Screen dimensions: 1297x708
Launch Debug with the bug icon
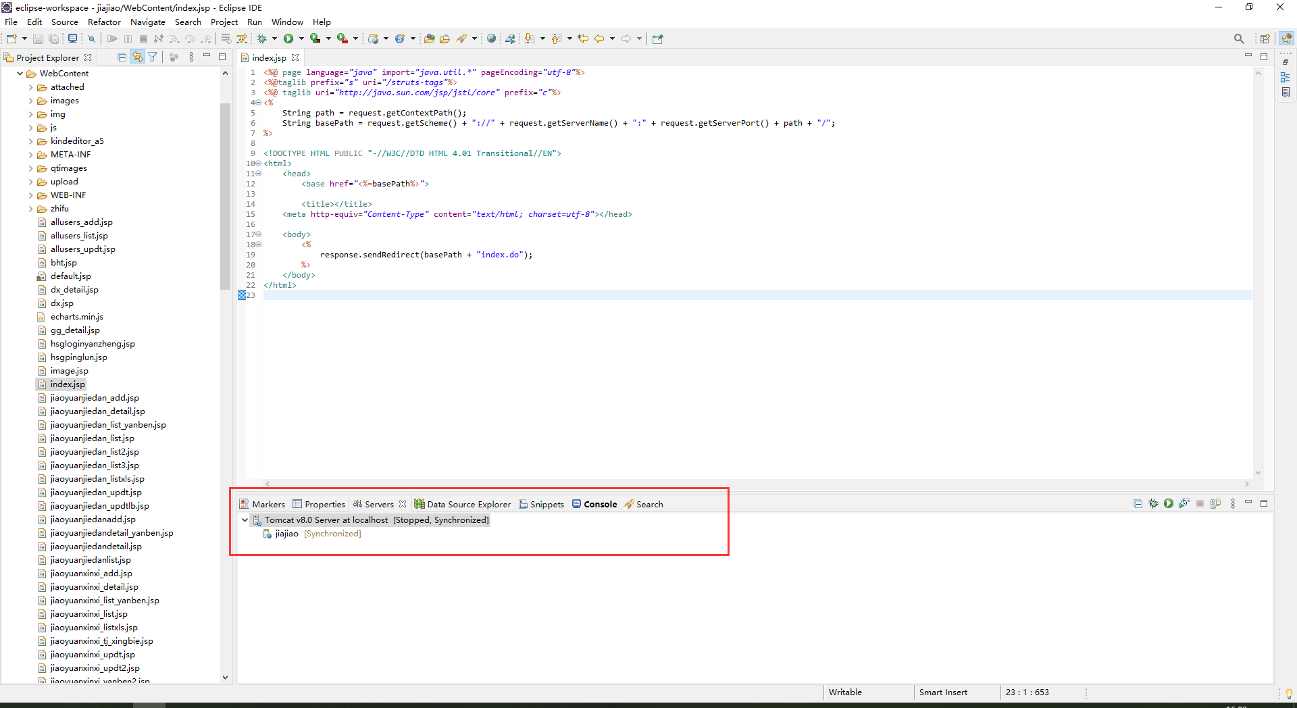(262, 39)
